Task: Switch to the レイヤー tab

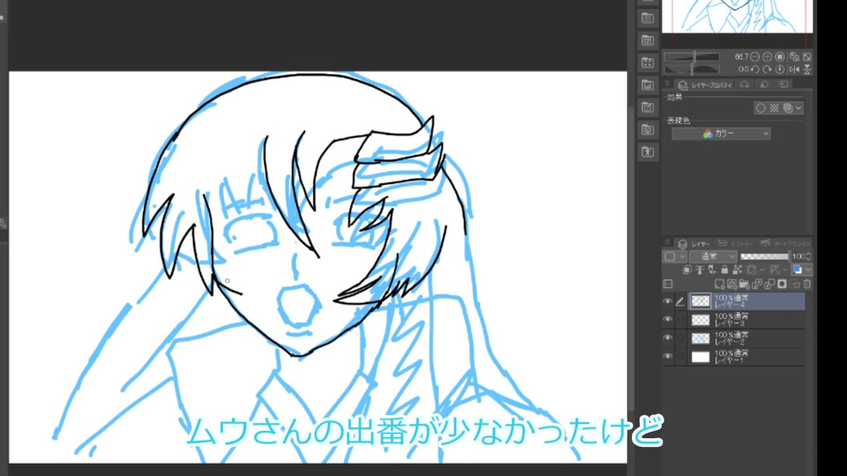Action: coord(693,244)
